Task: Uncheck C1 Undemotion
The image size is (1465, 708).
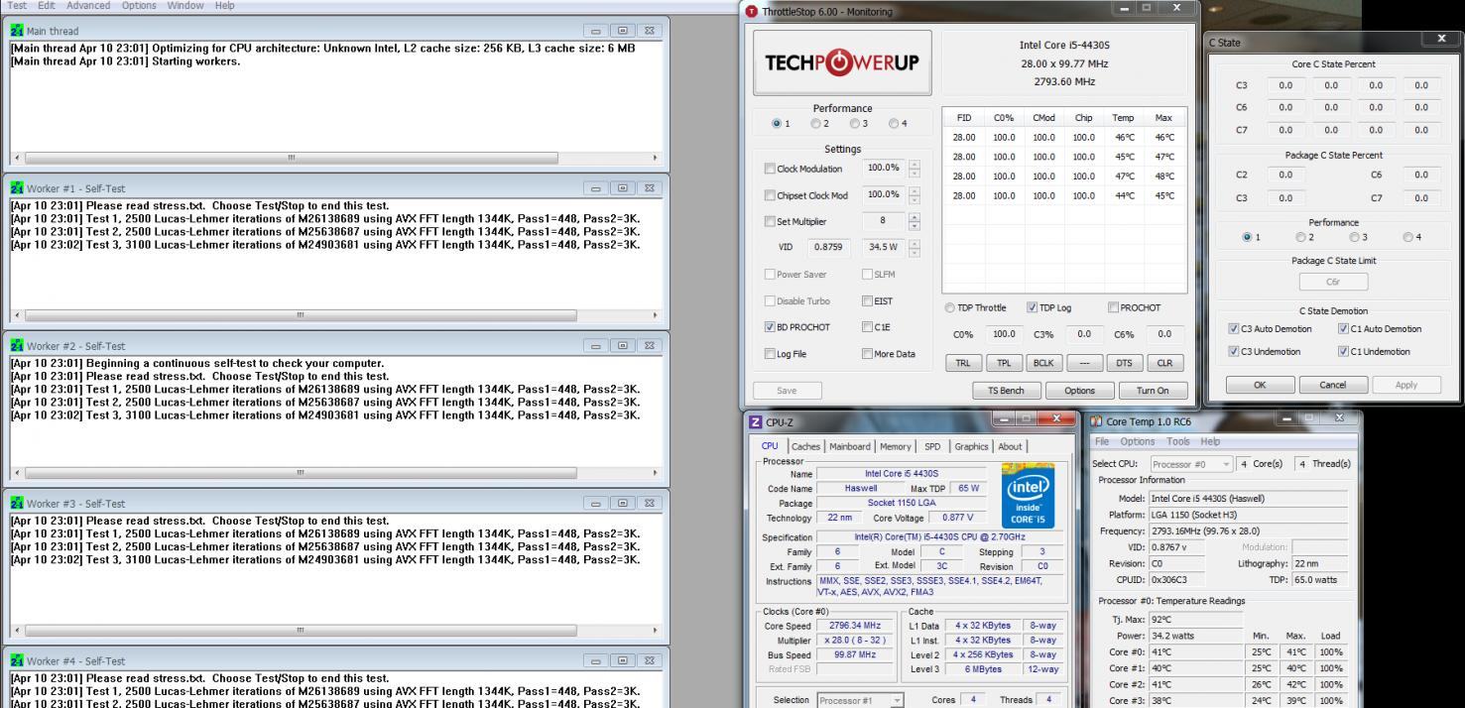Action: point(1344,351)
